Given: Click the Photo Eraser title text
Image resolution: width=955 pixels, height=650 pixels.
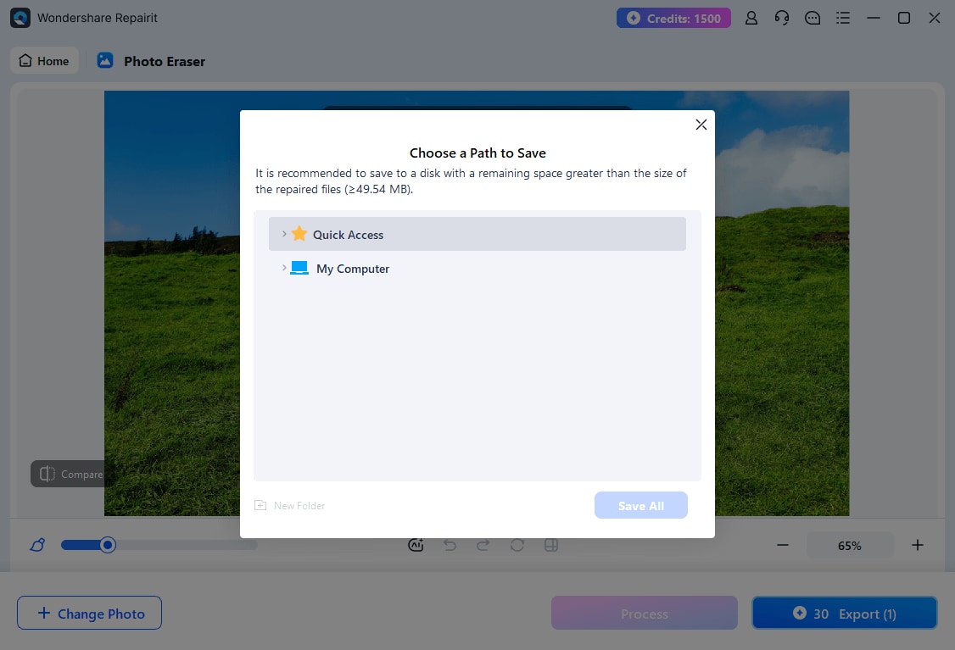Looking at the screenshot, I should 165,62.
